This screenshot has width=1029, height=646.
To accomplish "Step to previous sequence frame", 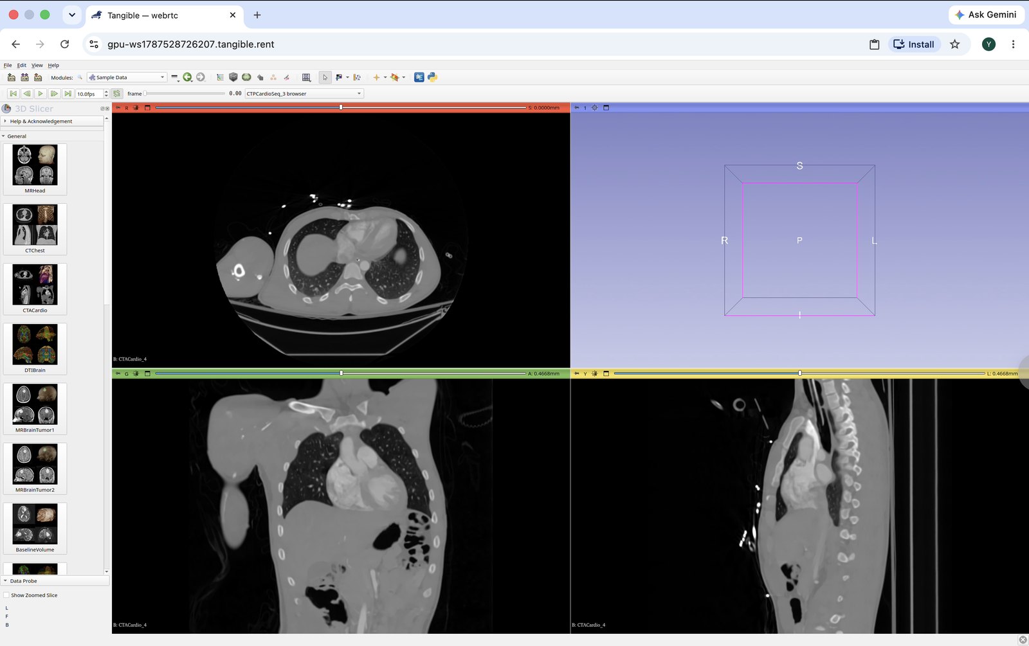I will coord(27,93).
